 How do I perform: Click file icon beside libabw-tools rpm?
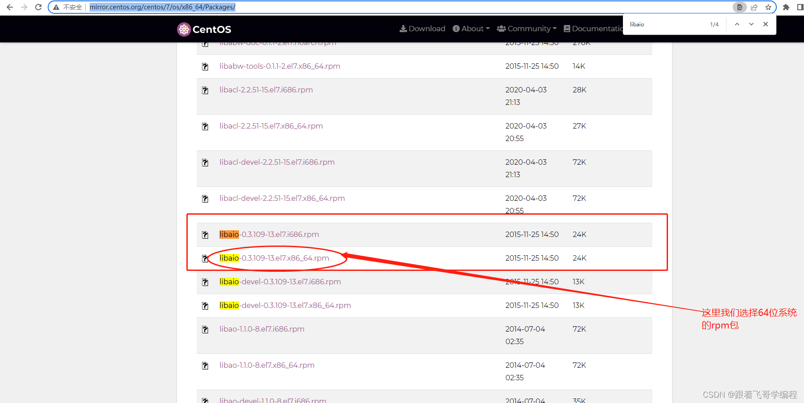coord(205,66)
